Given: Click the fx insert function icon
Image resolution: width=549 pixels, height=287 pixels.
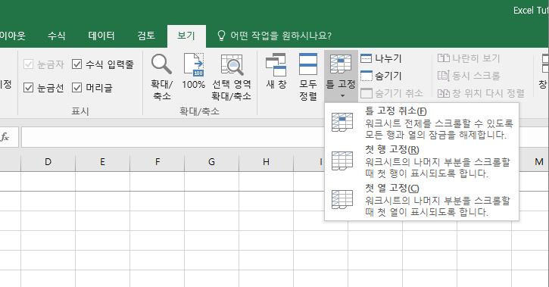Looking at the screenshot, I should pos(5,137).
